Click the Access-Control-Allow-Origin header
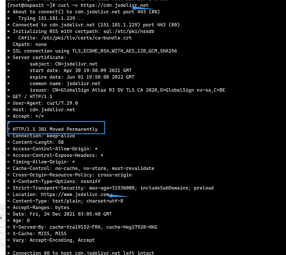 (x=53, y=149)
